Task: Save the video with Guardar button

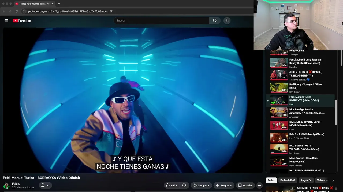Action: click(245, 185)
